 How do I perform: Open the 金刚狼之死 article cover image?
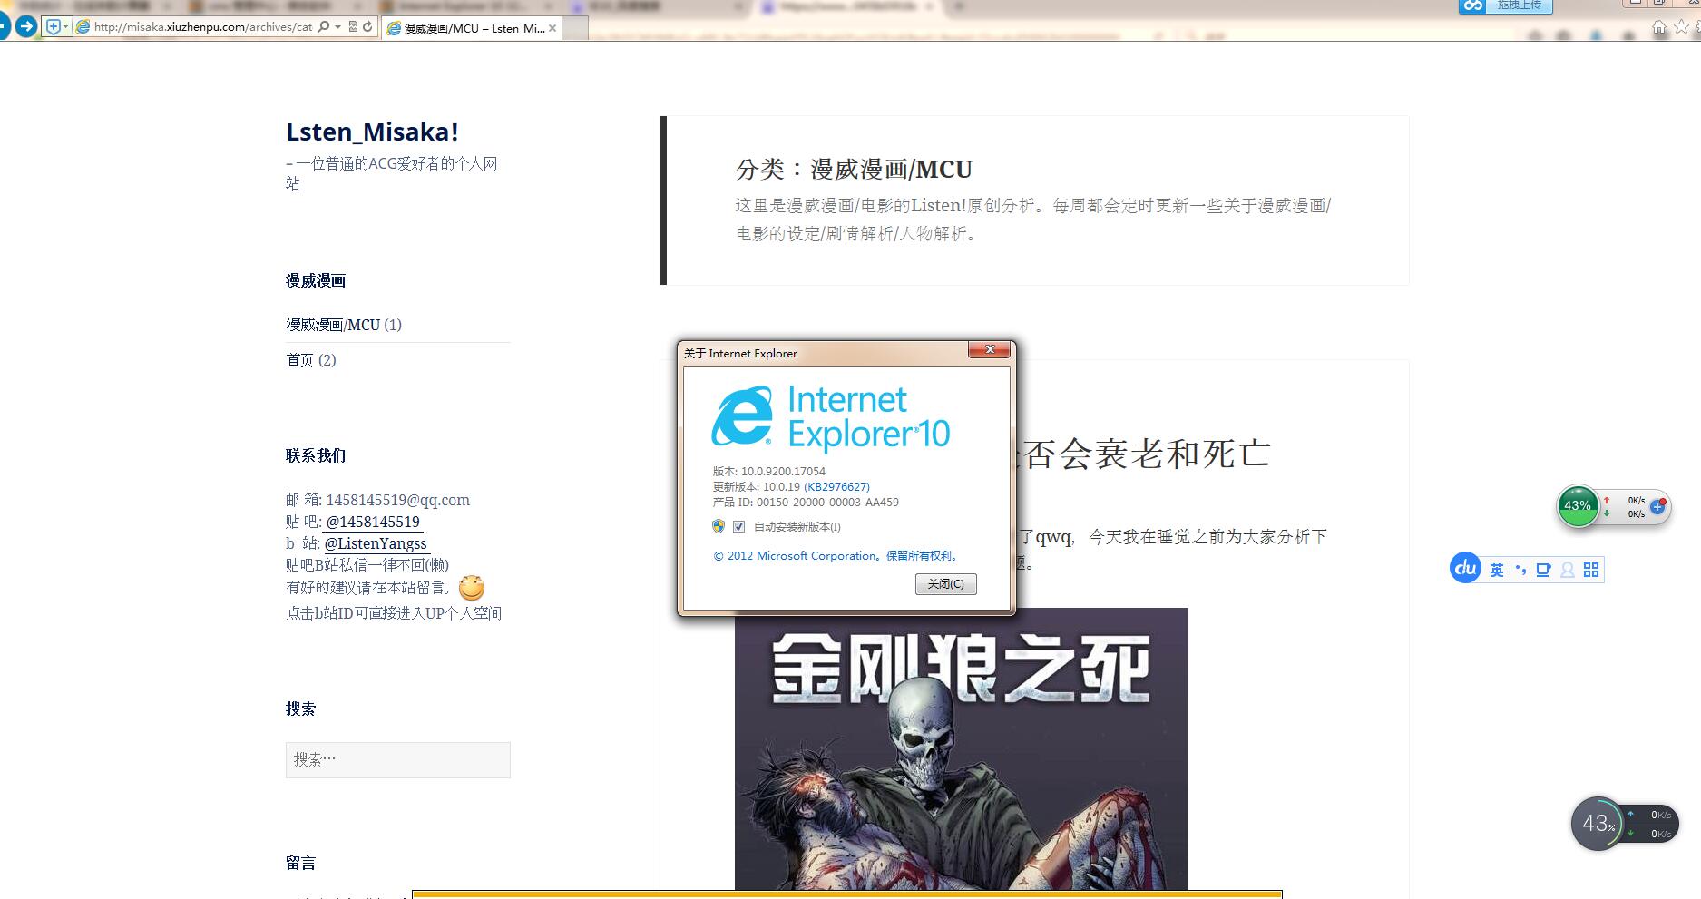coord(961,748)
